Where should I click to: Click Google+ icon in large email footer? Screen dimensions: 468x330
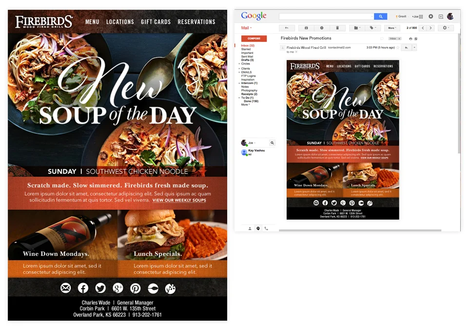118,288
